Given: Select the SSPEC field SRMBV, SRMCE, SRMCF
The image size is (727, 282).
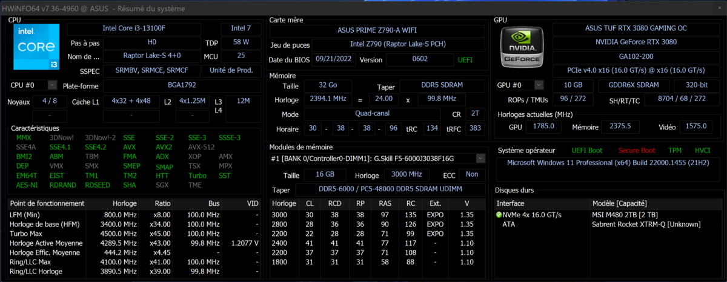Looking at the screenshot, I should [x=151, y=70].
